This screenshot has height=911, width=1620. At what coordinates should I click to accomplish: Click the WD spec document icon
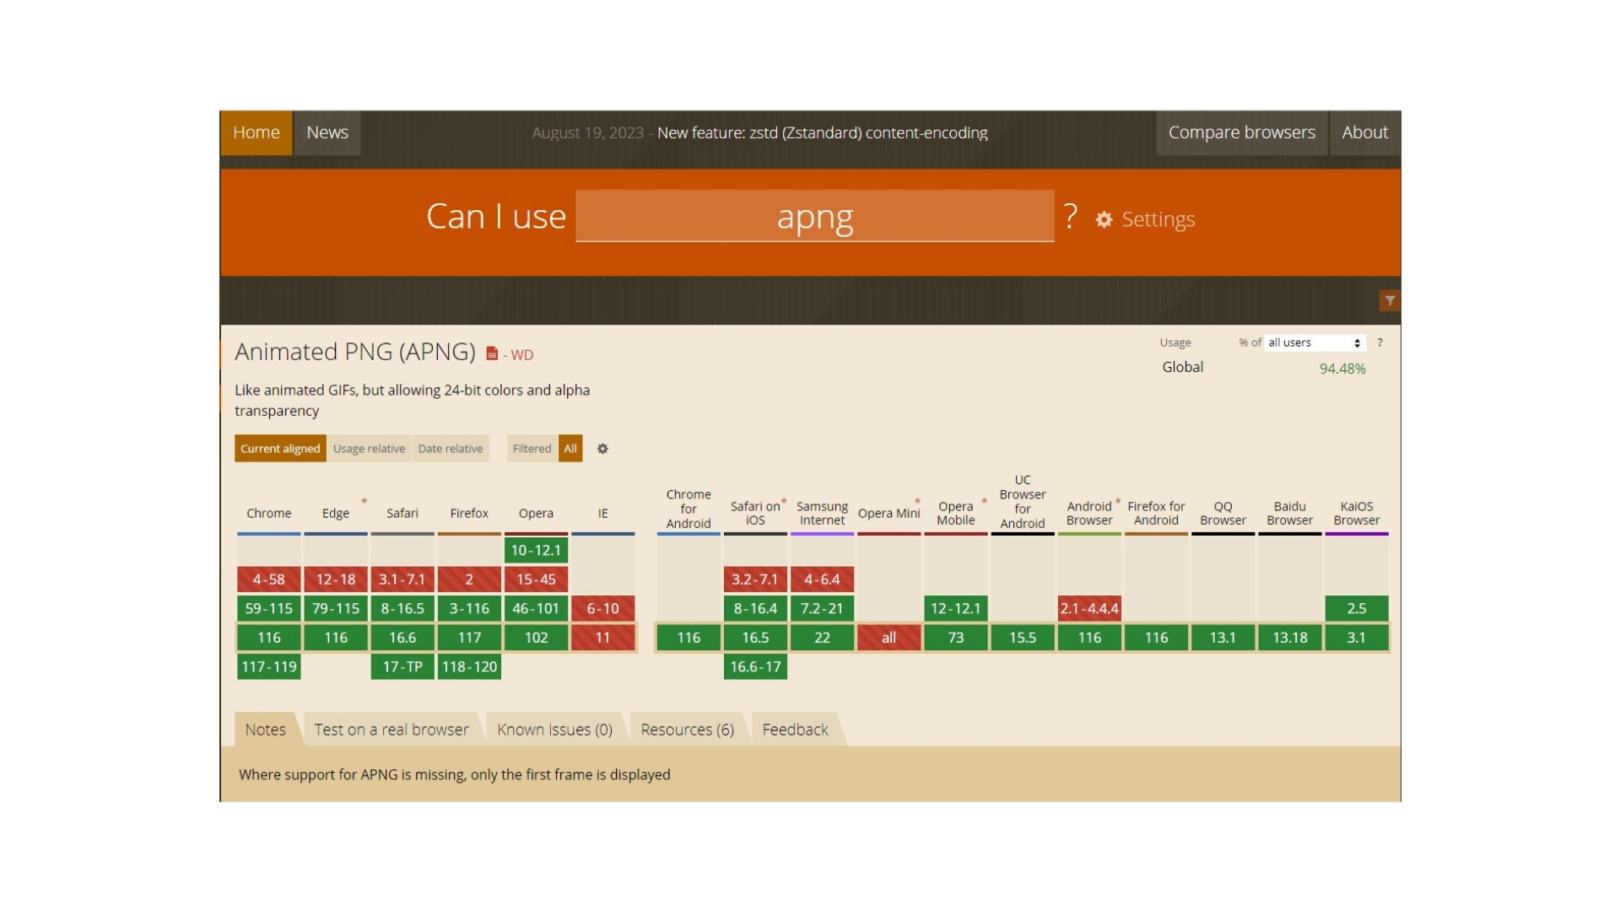tap(492, 353)
